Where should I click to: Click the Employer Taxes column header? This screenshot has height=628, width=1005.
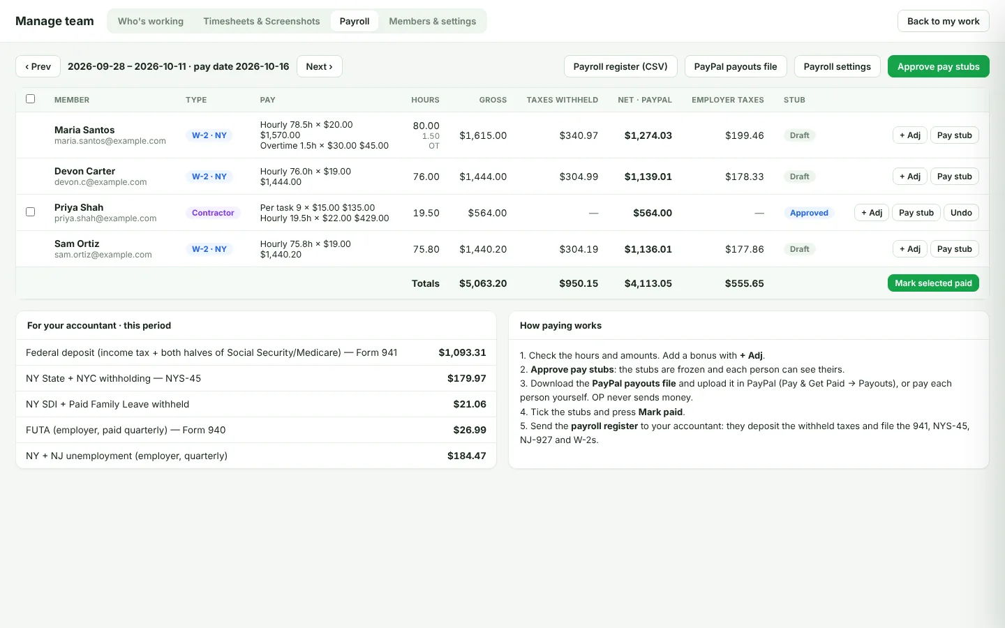[728, 100]
